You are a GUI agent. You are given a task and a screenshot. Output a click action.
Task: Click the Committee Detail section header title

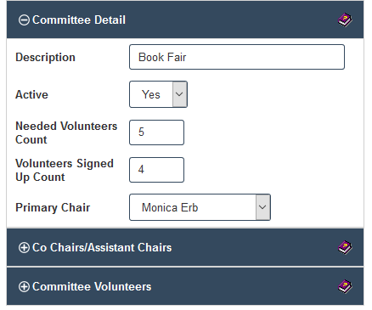pos(79,20)
